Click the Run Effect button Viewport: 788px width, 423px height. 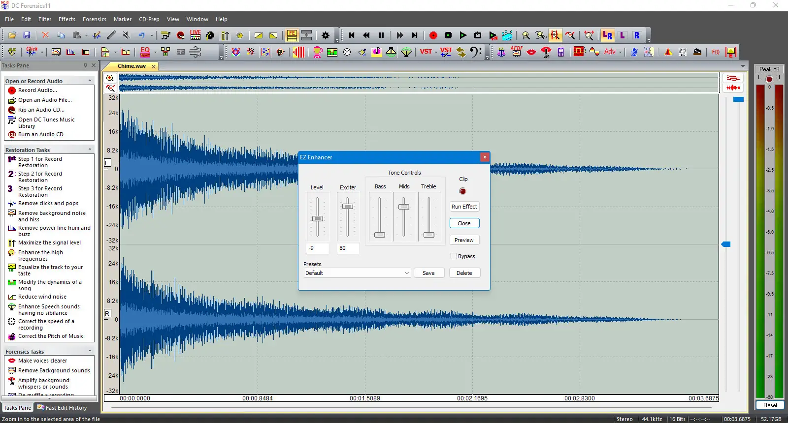[464, 207]
